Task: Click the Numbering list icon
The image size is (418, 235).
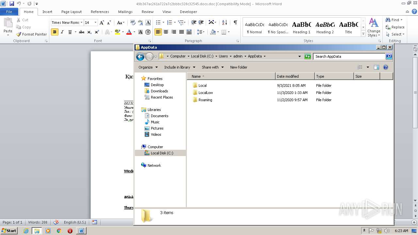Action: coord(169,23)
